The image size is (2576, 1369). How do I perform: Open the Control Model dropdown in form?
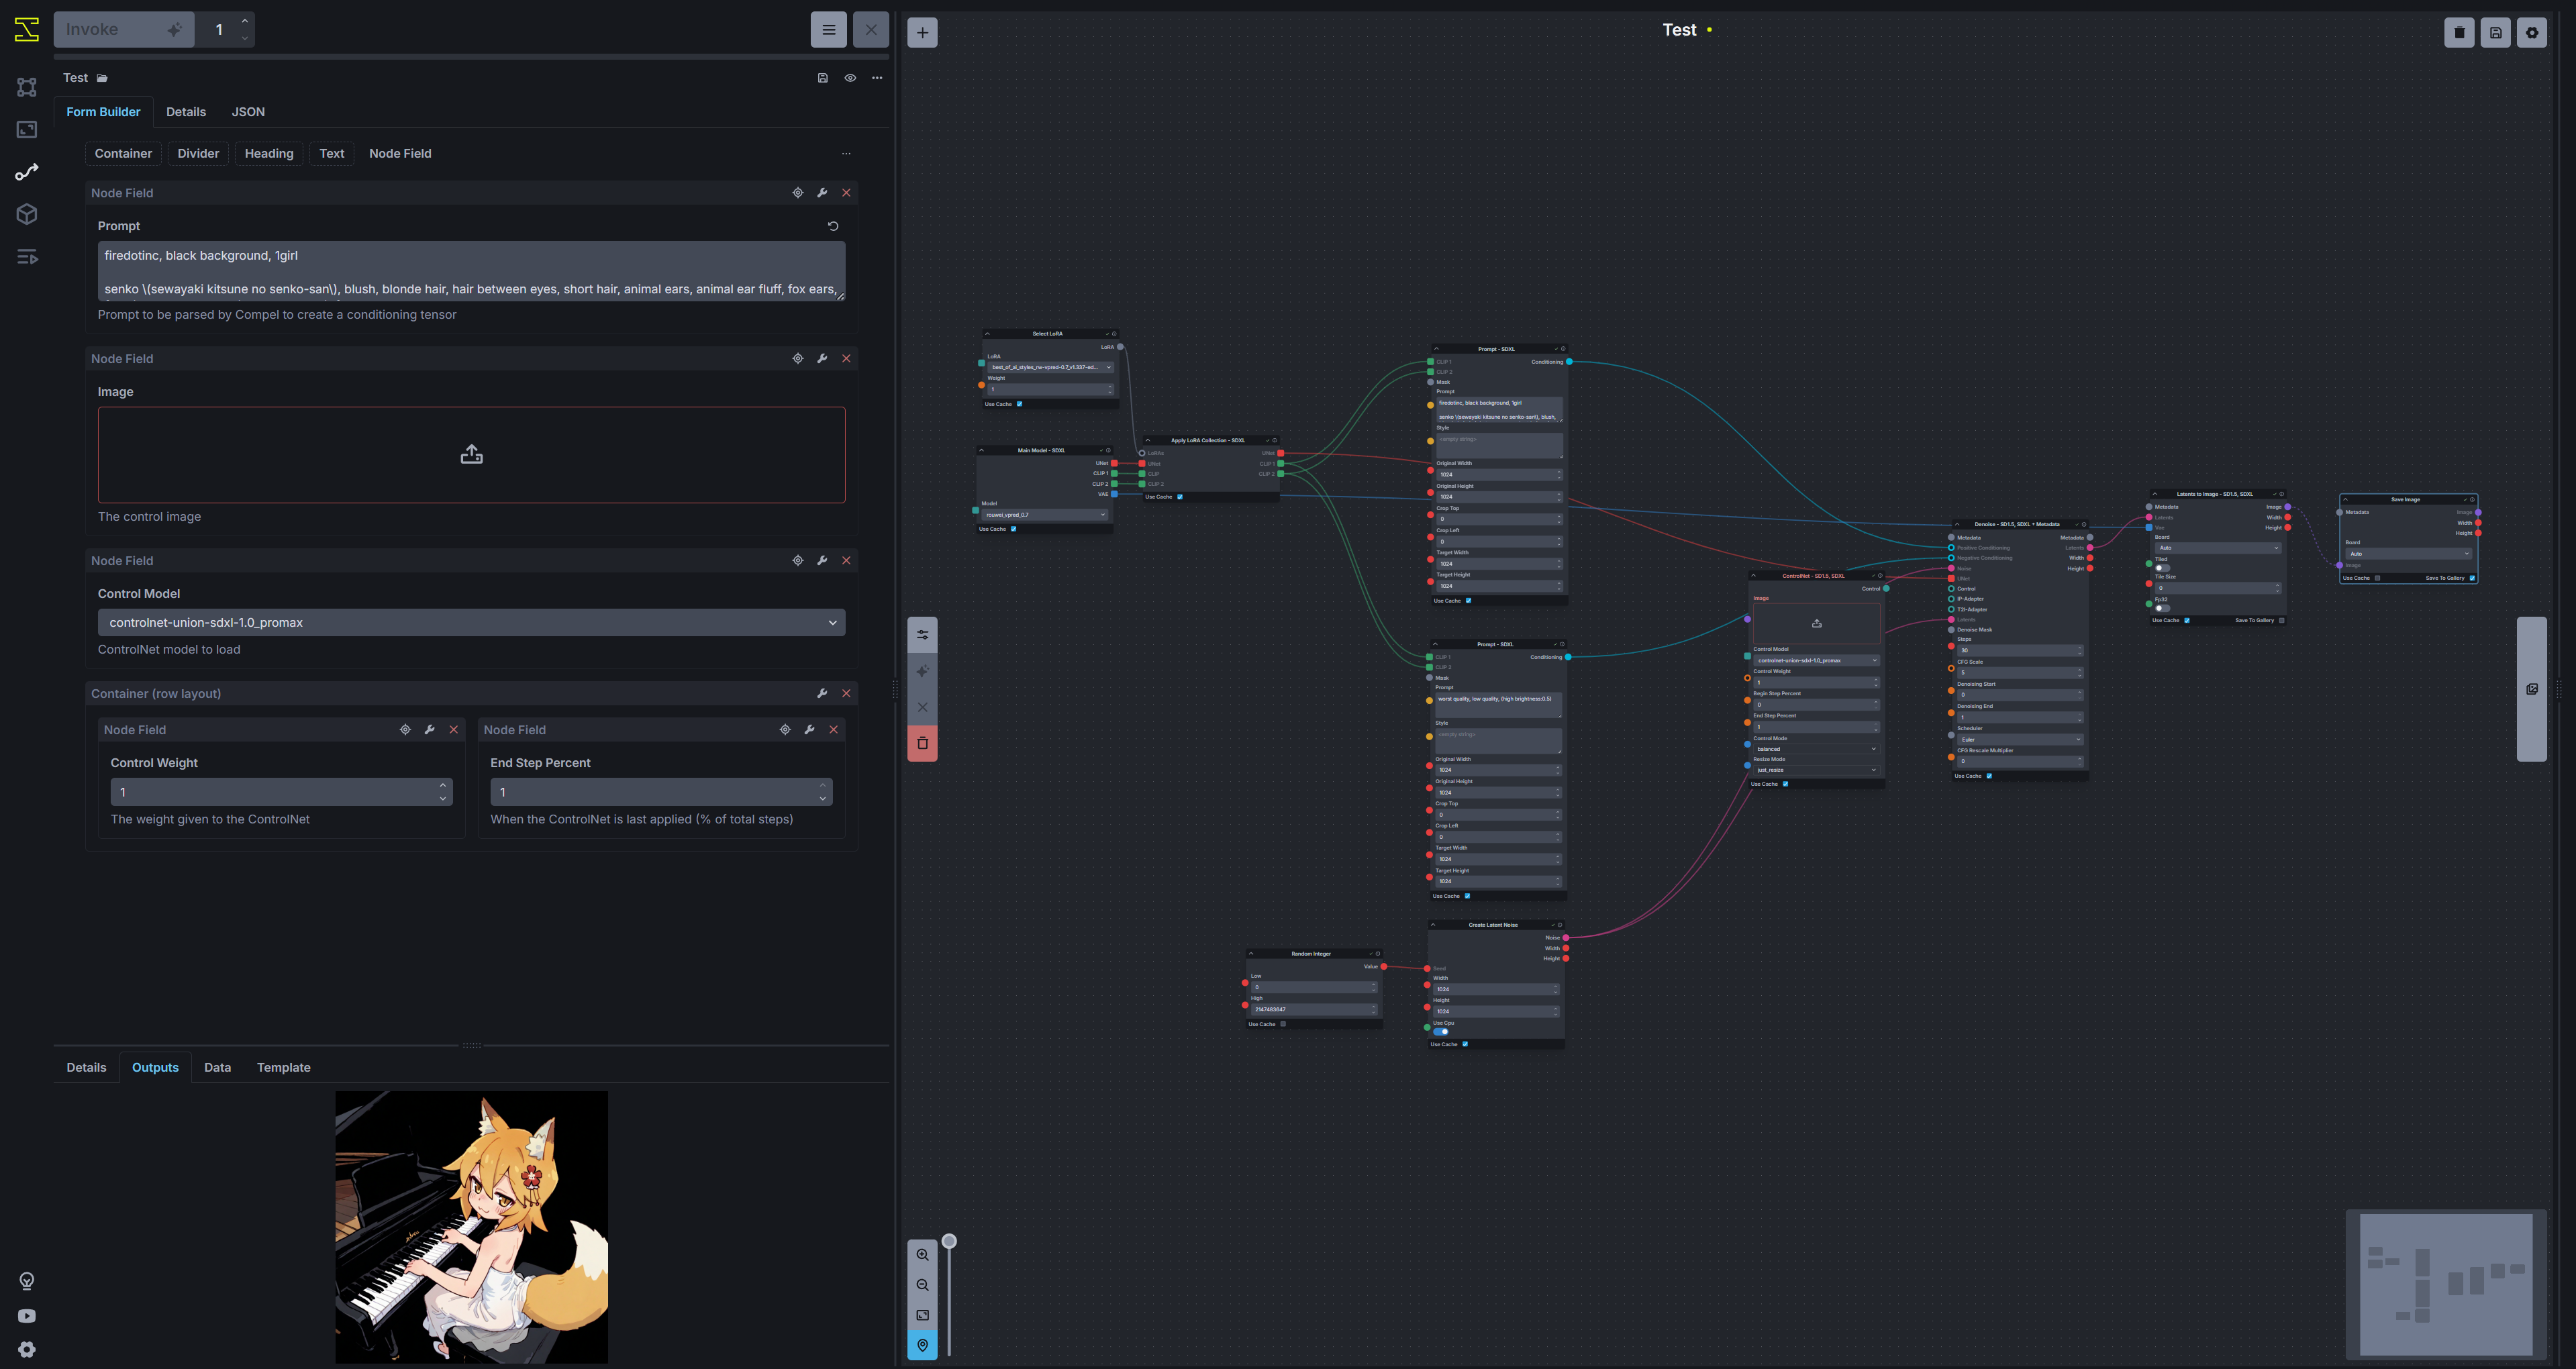pos(471,623)
